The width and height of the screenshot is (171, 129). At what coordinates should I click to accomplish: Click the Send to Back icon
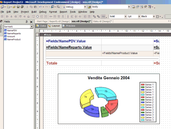pos(98,17)
